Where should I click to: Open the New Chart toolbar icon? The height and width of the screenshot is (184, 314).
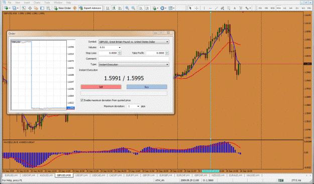pyautogui.click(x=6, y=8)
